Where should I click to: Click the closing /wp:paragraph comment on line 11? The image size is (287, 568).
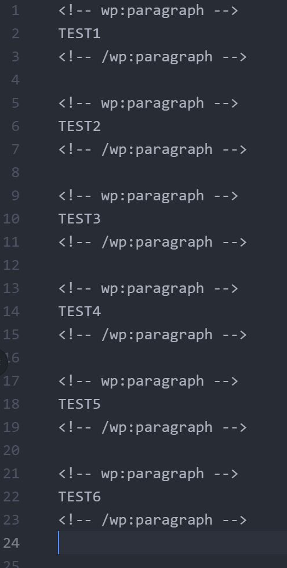click(152, 243)
